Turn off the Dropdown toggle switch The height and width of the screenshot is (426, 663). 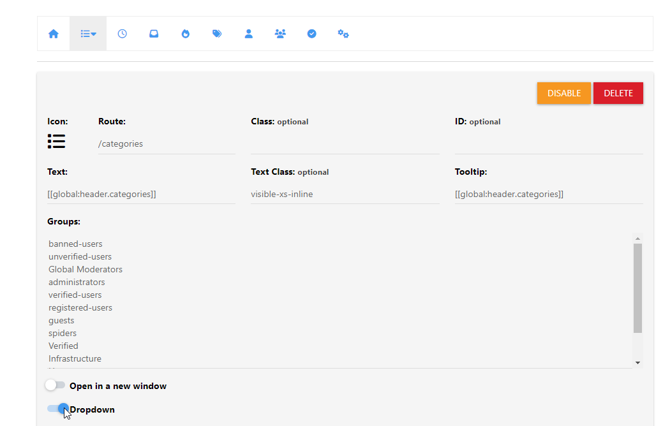click(57, 409)
